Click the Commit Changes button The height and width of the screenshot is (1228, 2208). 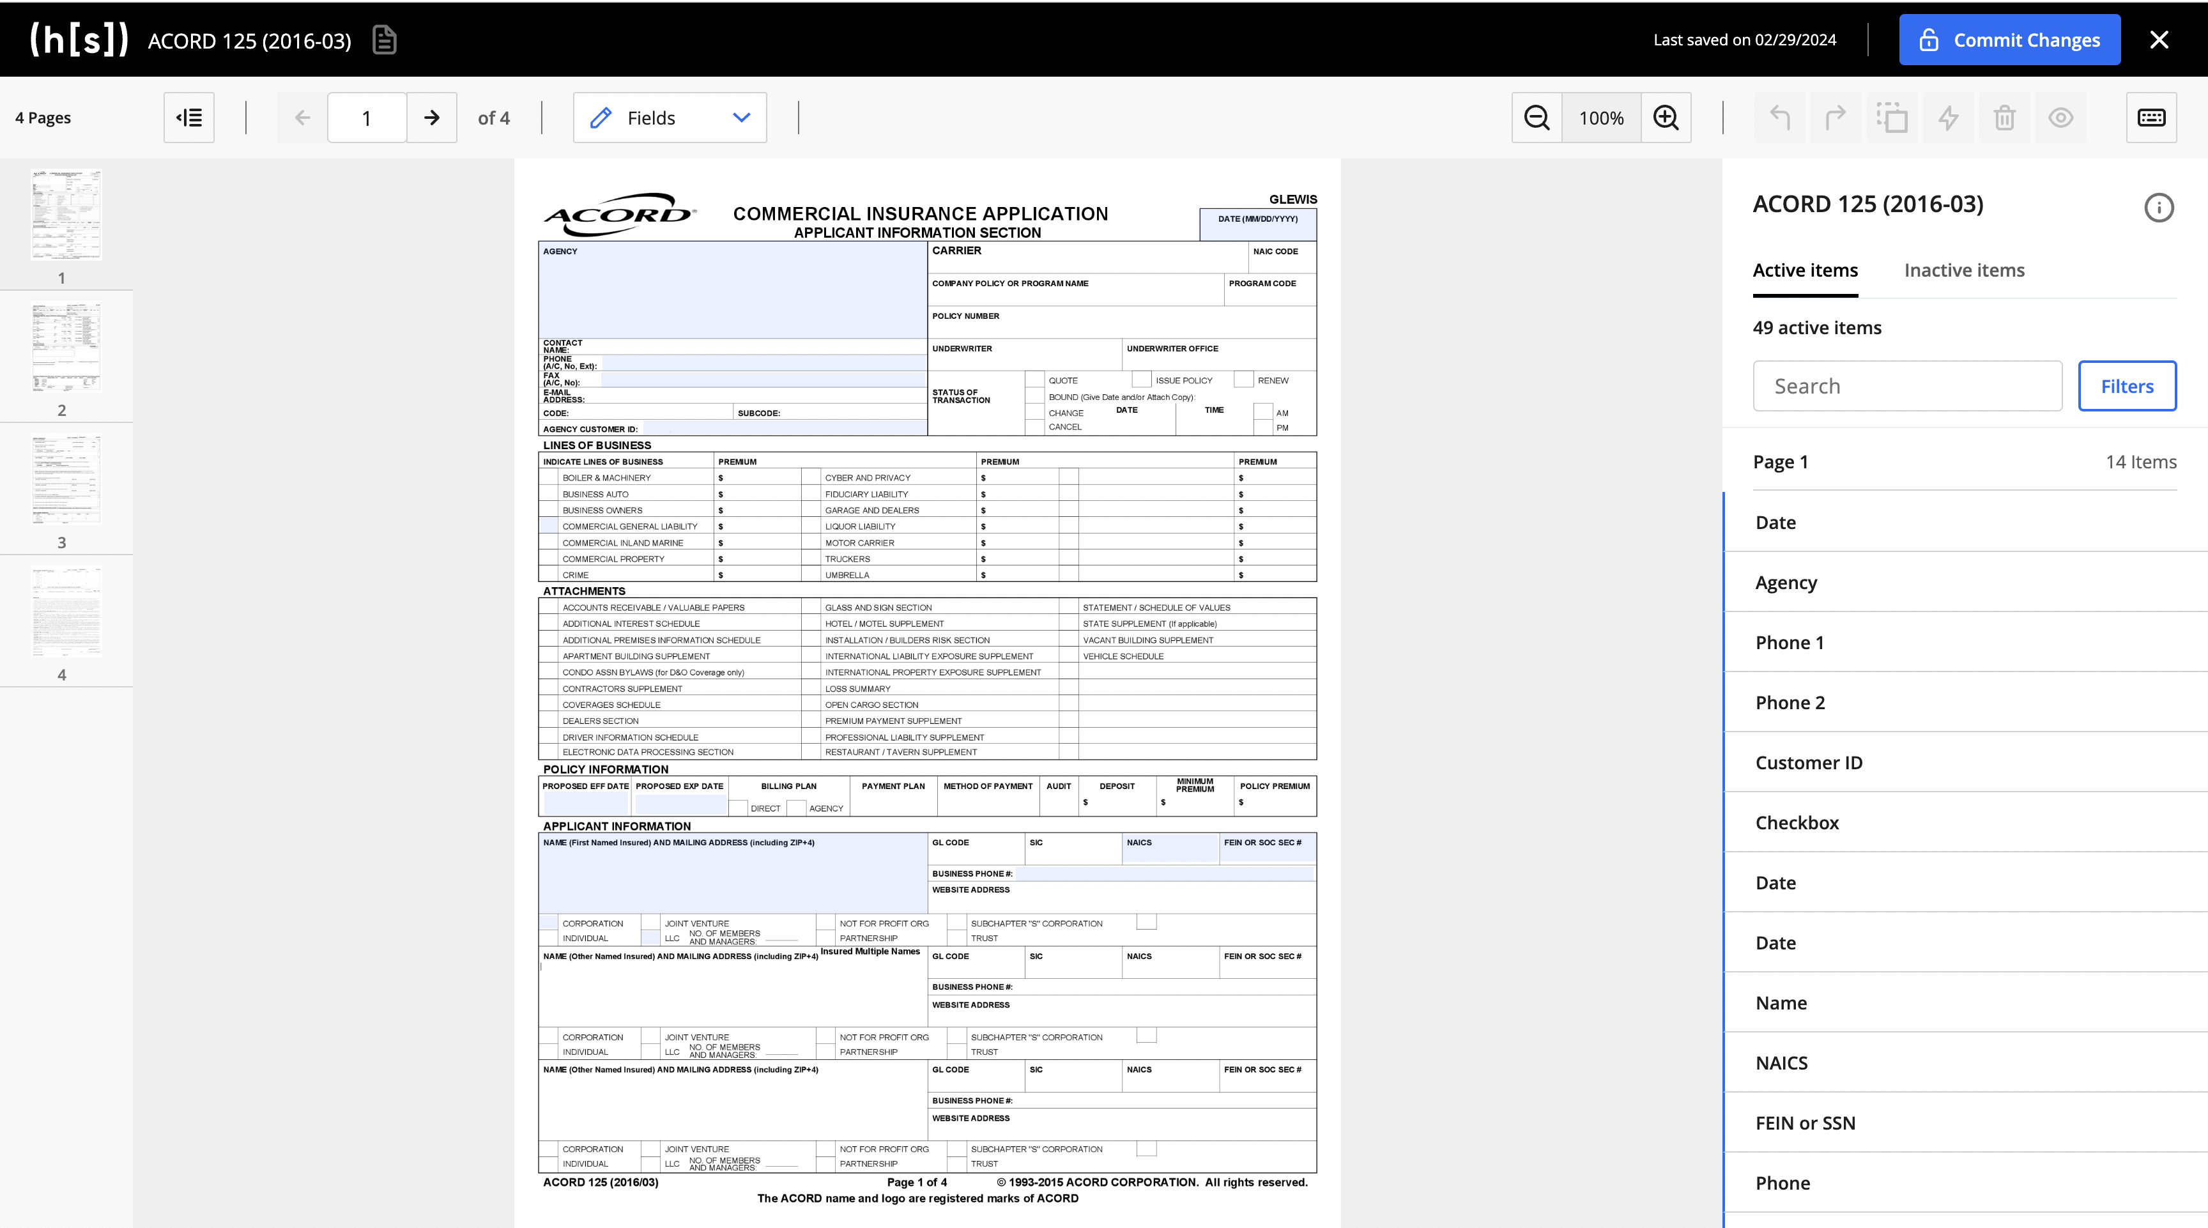pos(2009,40)
